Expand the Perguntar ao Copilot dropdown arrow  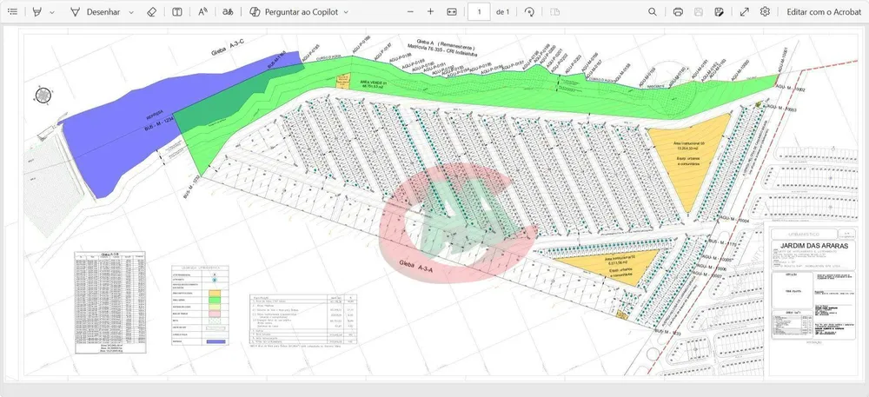347,11
